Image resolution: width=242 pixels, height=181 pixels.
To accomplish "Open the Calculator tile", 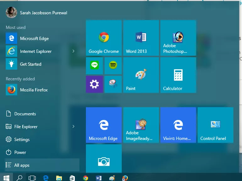I will coord(178,75).
